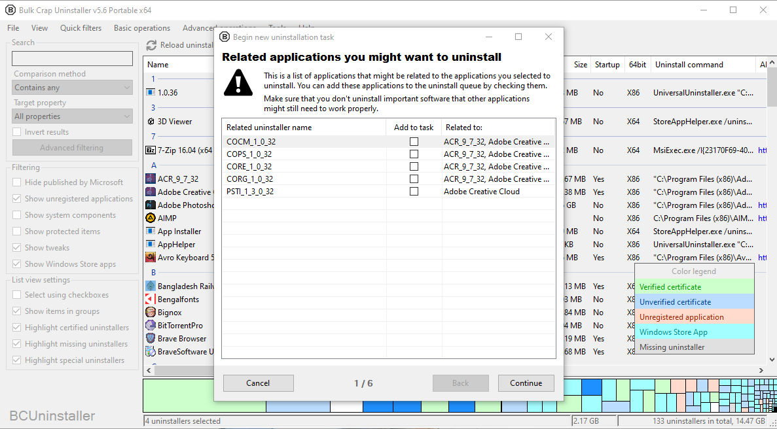The height and width of the screenshot is (429, 777).
Task: Open the Comparison method dropdown
Action: coord(73,88)
